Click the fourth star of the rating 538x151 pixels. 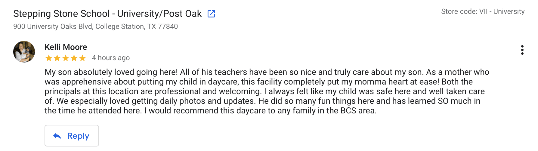74,58
